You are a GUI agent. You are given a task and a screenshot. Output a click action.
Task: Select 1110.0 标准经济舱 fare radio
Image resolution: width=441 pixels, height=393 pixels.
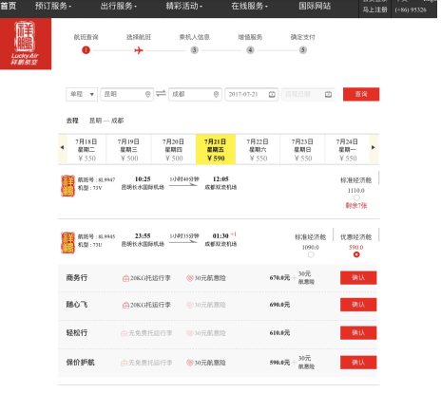pos(356,197)
